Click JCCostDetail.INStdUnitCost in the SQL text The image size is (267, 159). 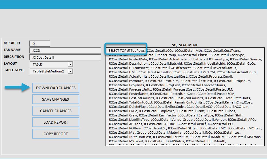point(130,137)
